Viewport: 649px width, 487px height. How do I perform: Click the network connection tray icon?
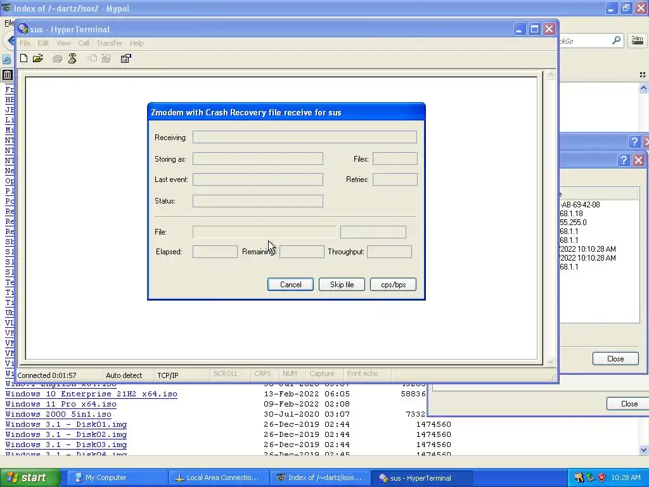point(590,477)
